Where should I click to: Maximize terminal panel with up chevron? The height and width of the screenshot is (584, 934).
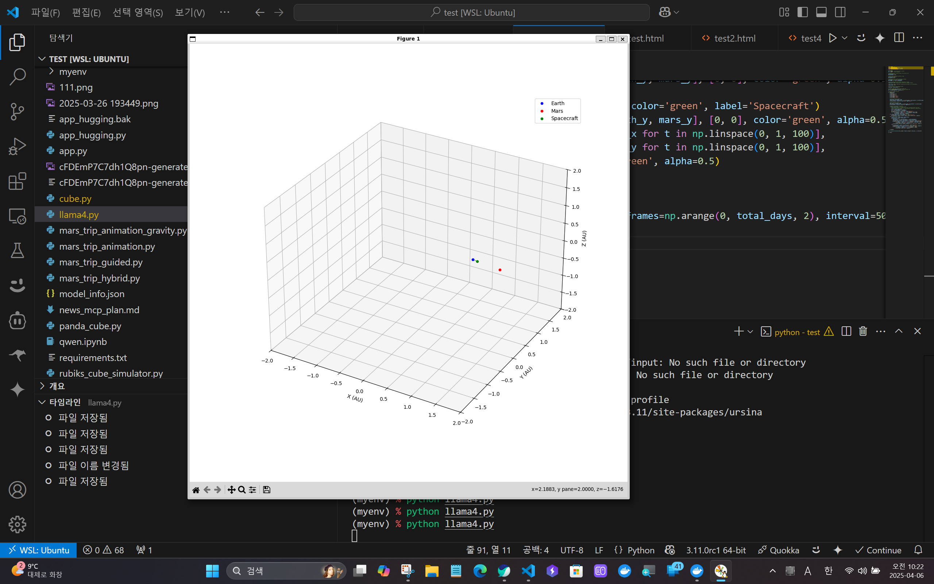899,331
